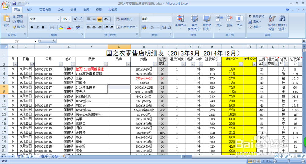Open the 排序 sheet tab

coord(44,156)
